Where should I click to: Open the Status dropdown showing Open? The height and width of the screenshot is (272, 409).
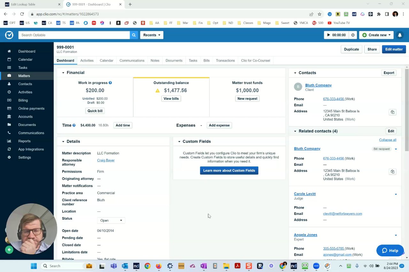pos(111,220)
